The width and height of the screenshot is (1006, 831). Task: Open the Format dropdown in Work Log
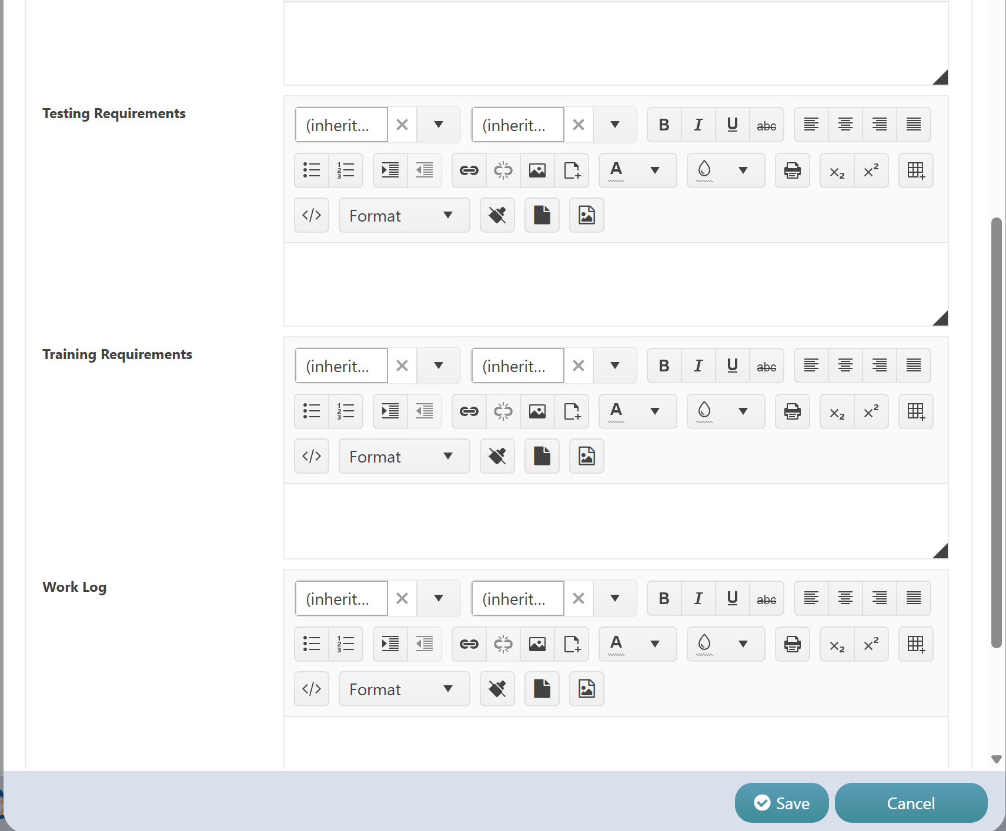click(x=404, y=689)
